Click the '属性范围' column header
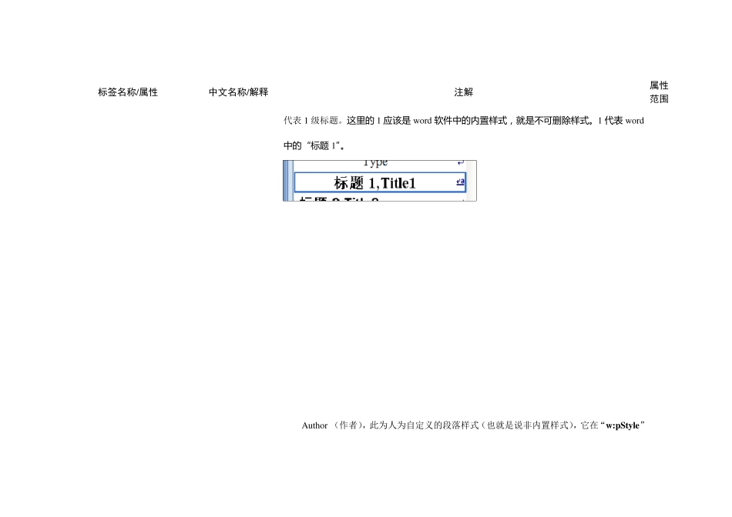 pos(659,92)
